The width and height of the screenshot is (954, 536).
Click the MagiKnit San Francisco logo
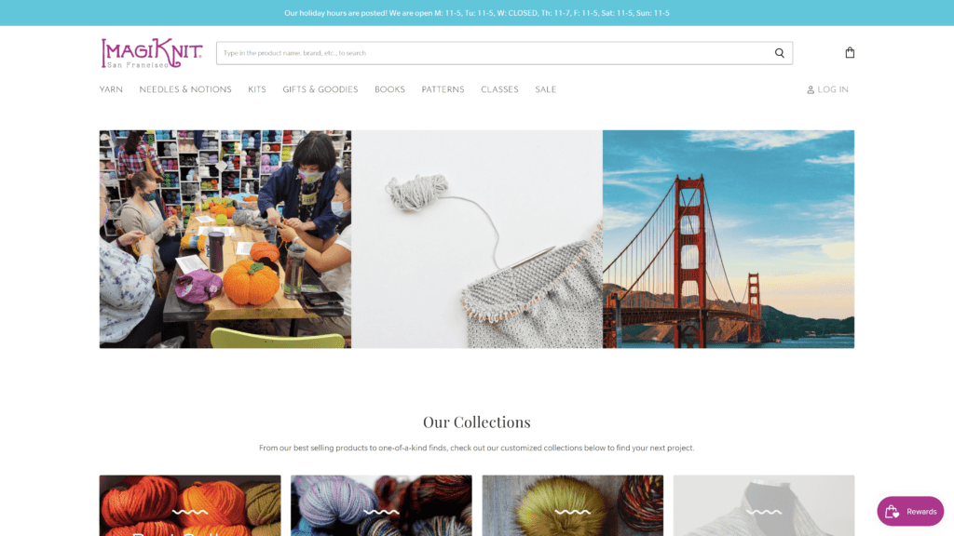pos(152,53)
